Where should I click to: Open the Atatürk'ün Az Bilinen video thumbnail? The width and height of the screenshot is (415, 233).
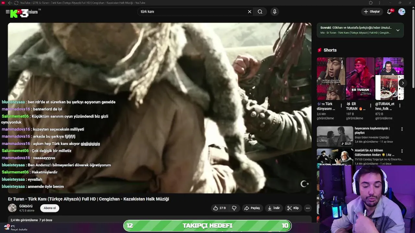pyautogui.click(x=335, y=157)
